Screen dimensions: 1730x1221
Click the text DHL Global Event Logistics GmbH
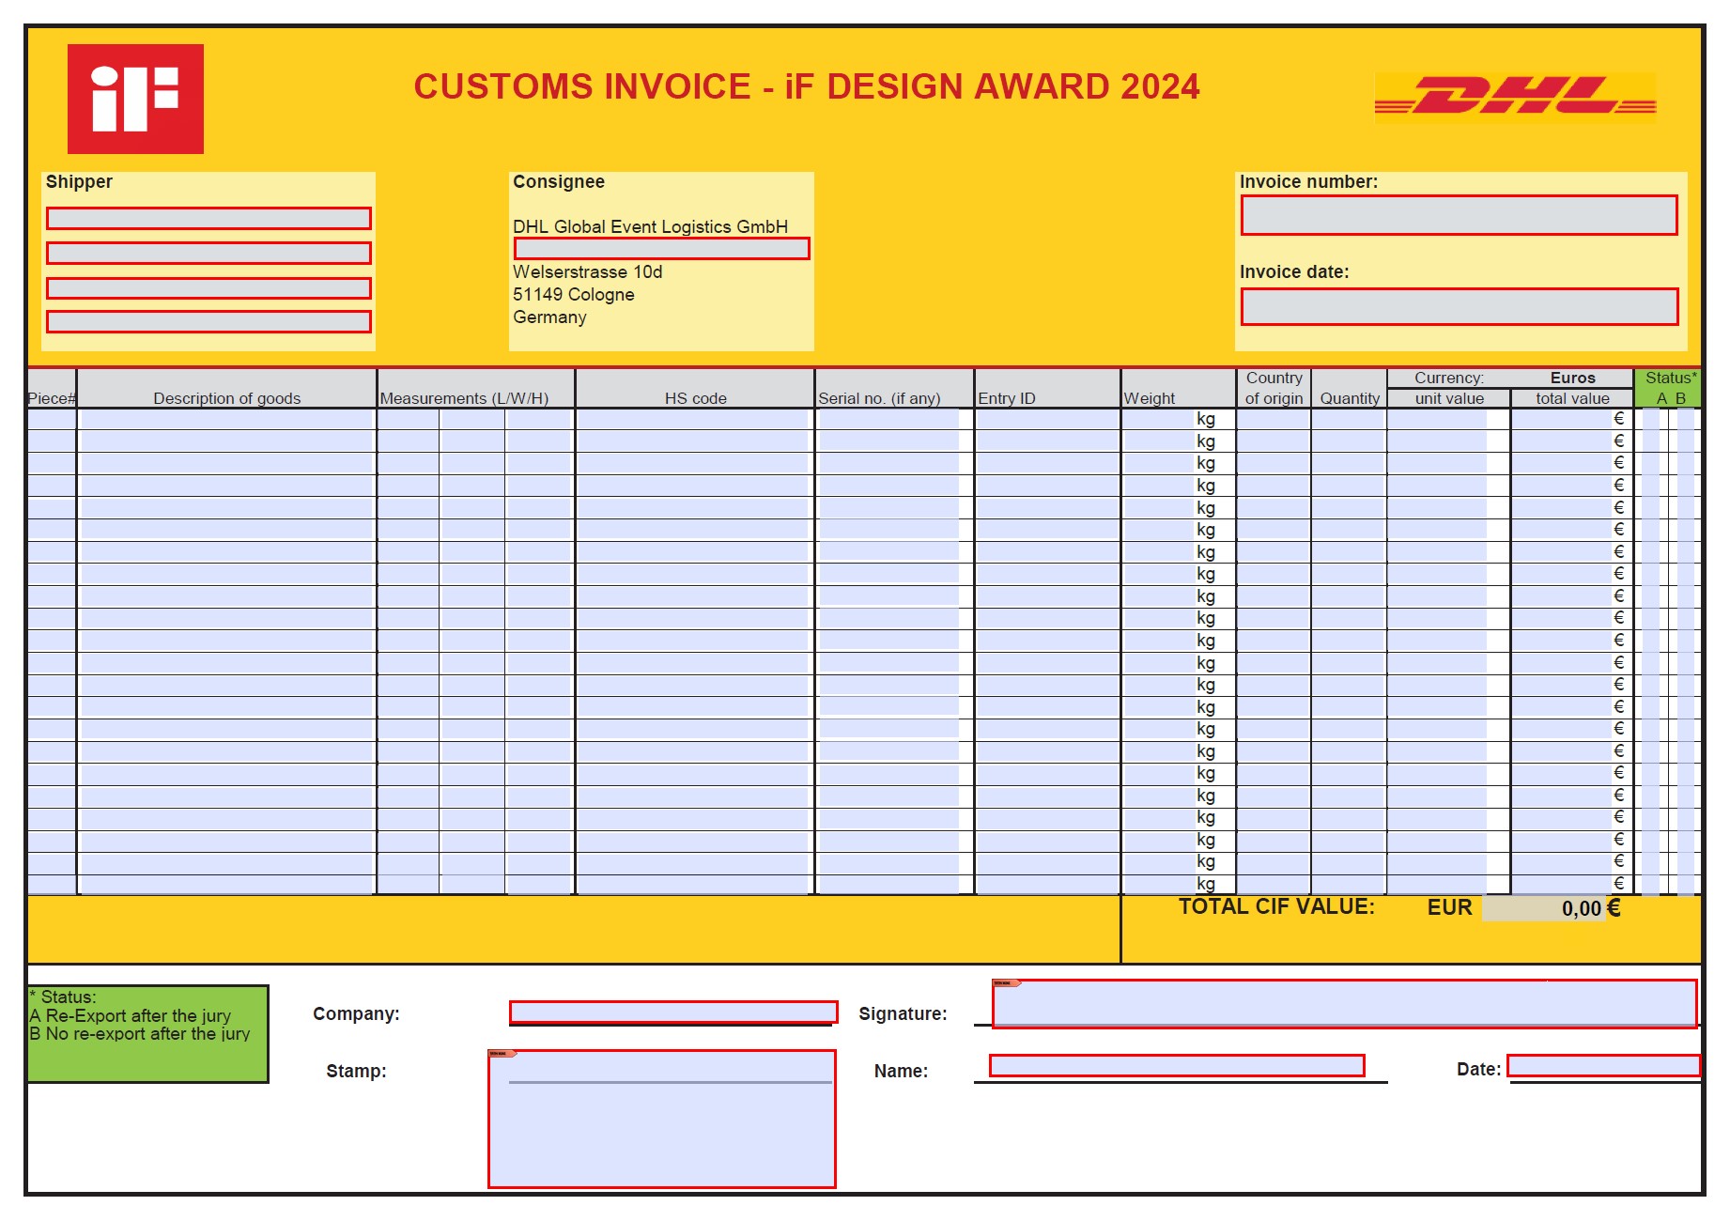(x=650, y=226)
